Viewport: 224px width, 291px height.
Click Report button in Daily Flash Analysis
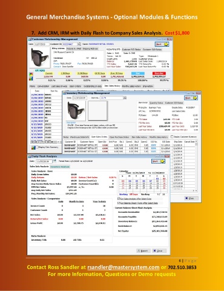pos(143,250)
